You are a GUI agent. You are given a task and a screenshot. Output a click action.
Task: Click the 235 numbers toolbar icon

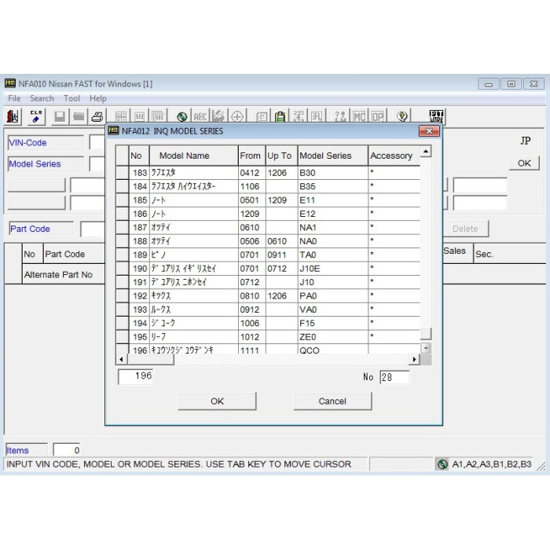pyautogui.click(x=299, y=116)
